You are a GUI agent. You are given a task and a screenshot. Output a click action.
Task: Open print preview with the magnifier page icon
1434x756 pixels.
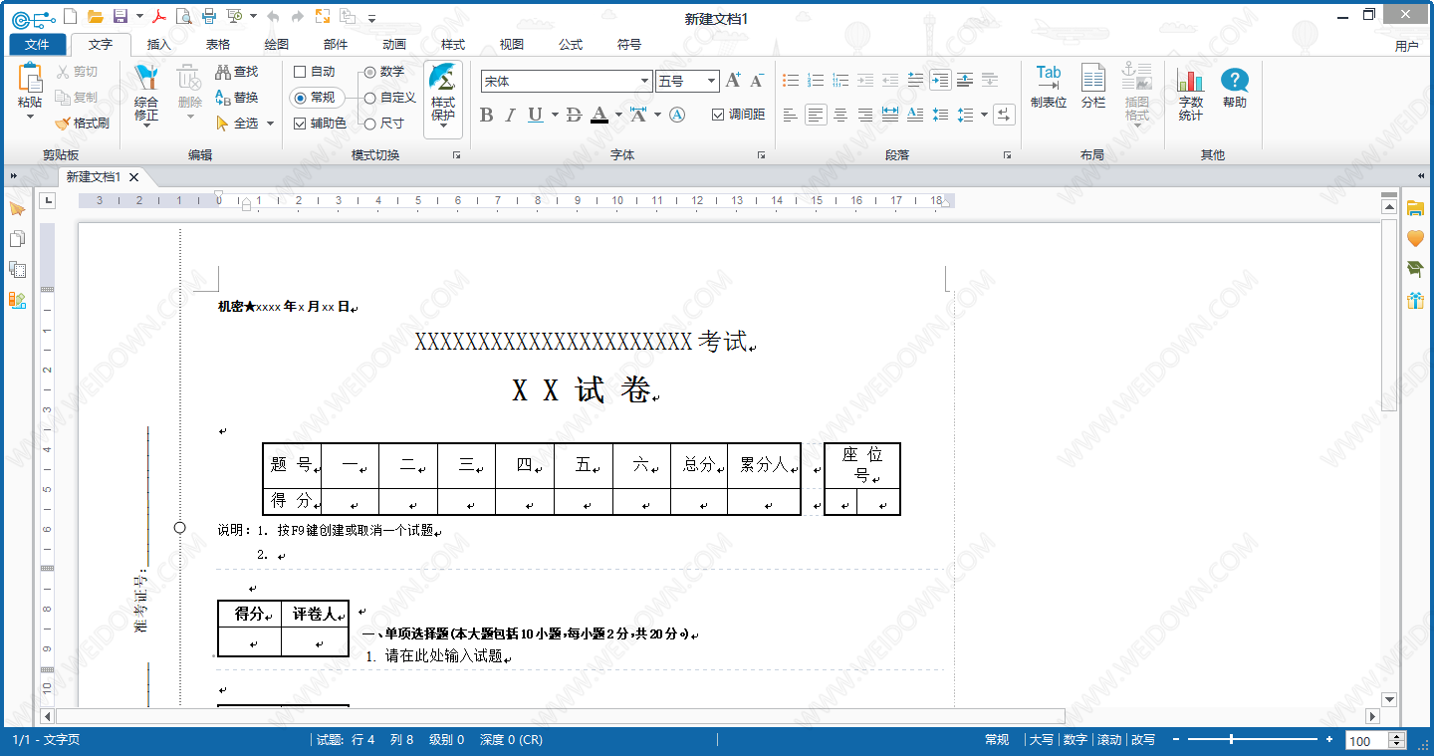[x=183, y=16]
